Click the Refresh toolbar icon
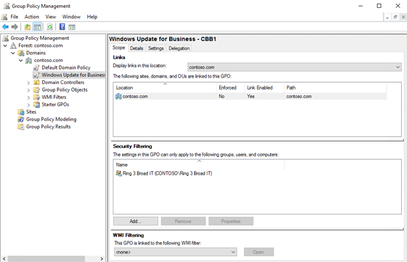Viewport: 407px width, 262px height. 50,27
